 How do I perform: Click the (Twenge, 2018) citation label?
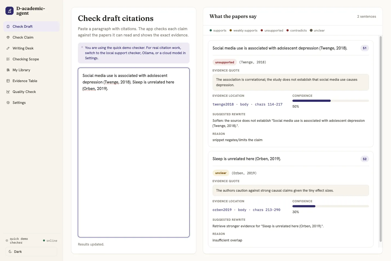[253, 62]
